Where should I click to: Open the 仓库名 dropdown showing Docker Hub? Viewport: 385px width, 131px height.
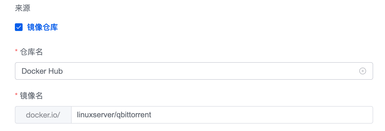pyautogui.click(x=187, y=71)
